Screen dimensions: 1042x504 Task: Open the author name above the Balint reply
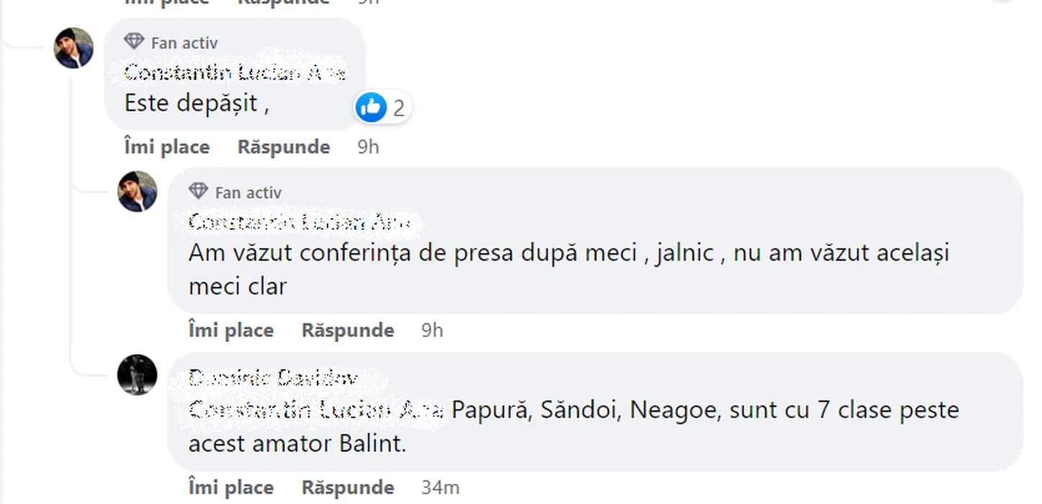[273, 378]
